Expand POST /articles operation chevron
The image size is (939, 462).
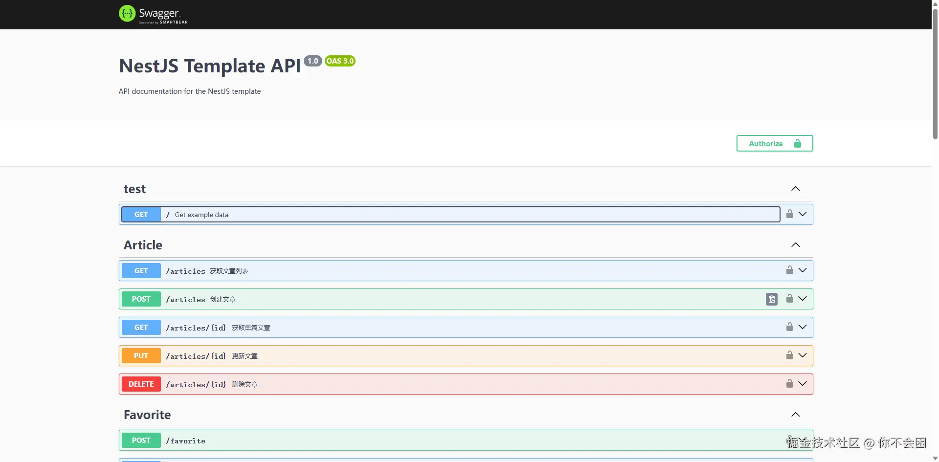point(803,299)
